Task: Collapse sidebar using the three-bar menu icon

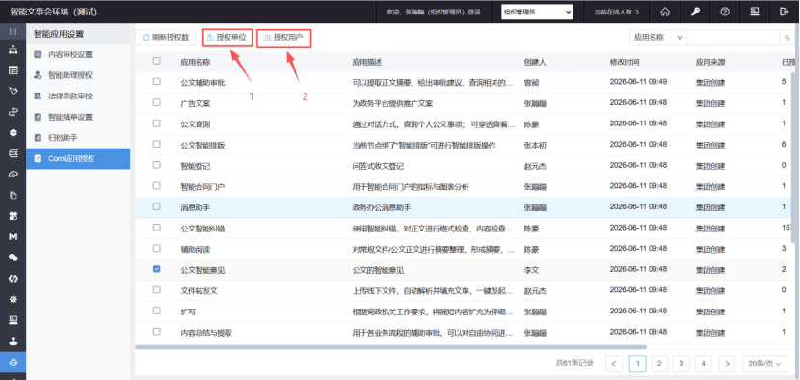Action: pos(13,32)
